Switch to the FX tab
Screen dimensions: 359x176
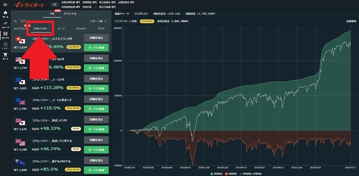[53, 14]
